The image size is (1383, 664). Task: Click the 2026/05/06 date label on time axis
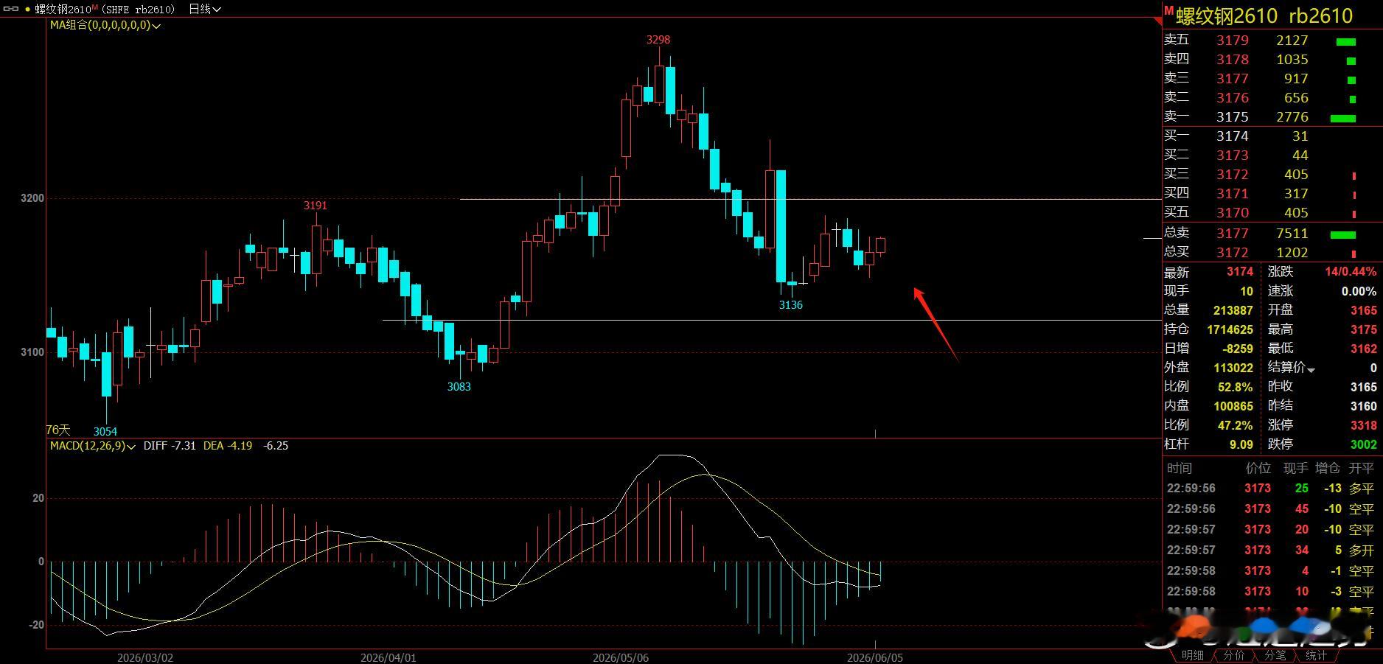(x=621, y=657)
